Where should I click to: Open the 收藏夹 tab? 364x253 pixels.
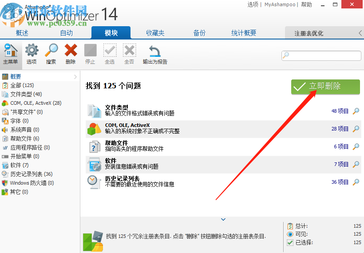point(155,33)
